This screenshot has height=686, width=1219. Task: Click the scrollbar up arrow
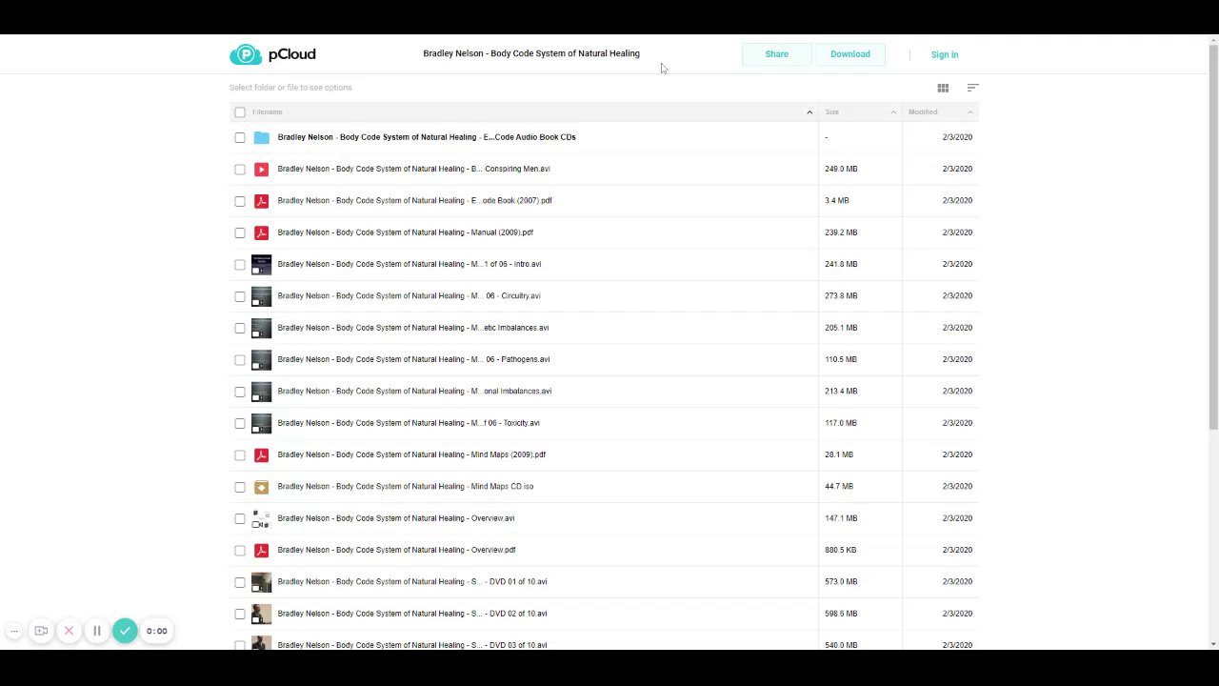[1213, 40]
